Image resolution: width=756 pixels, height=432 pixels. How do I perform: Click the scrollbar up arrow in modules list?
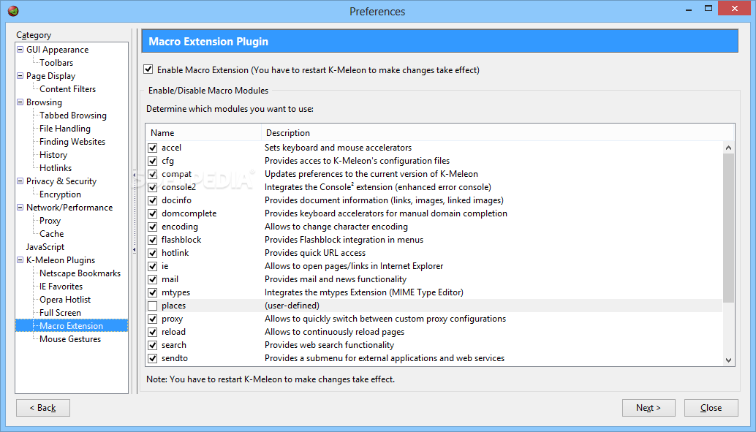click(728, 148)
